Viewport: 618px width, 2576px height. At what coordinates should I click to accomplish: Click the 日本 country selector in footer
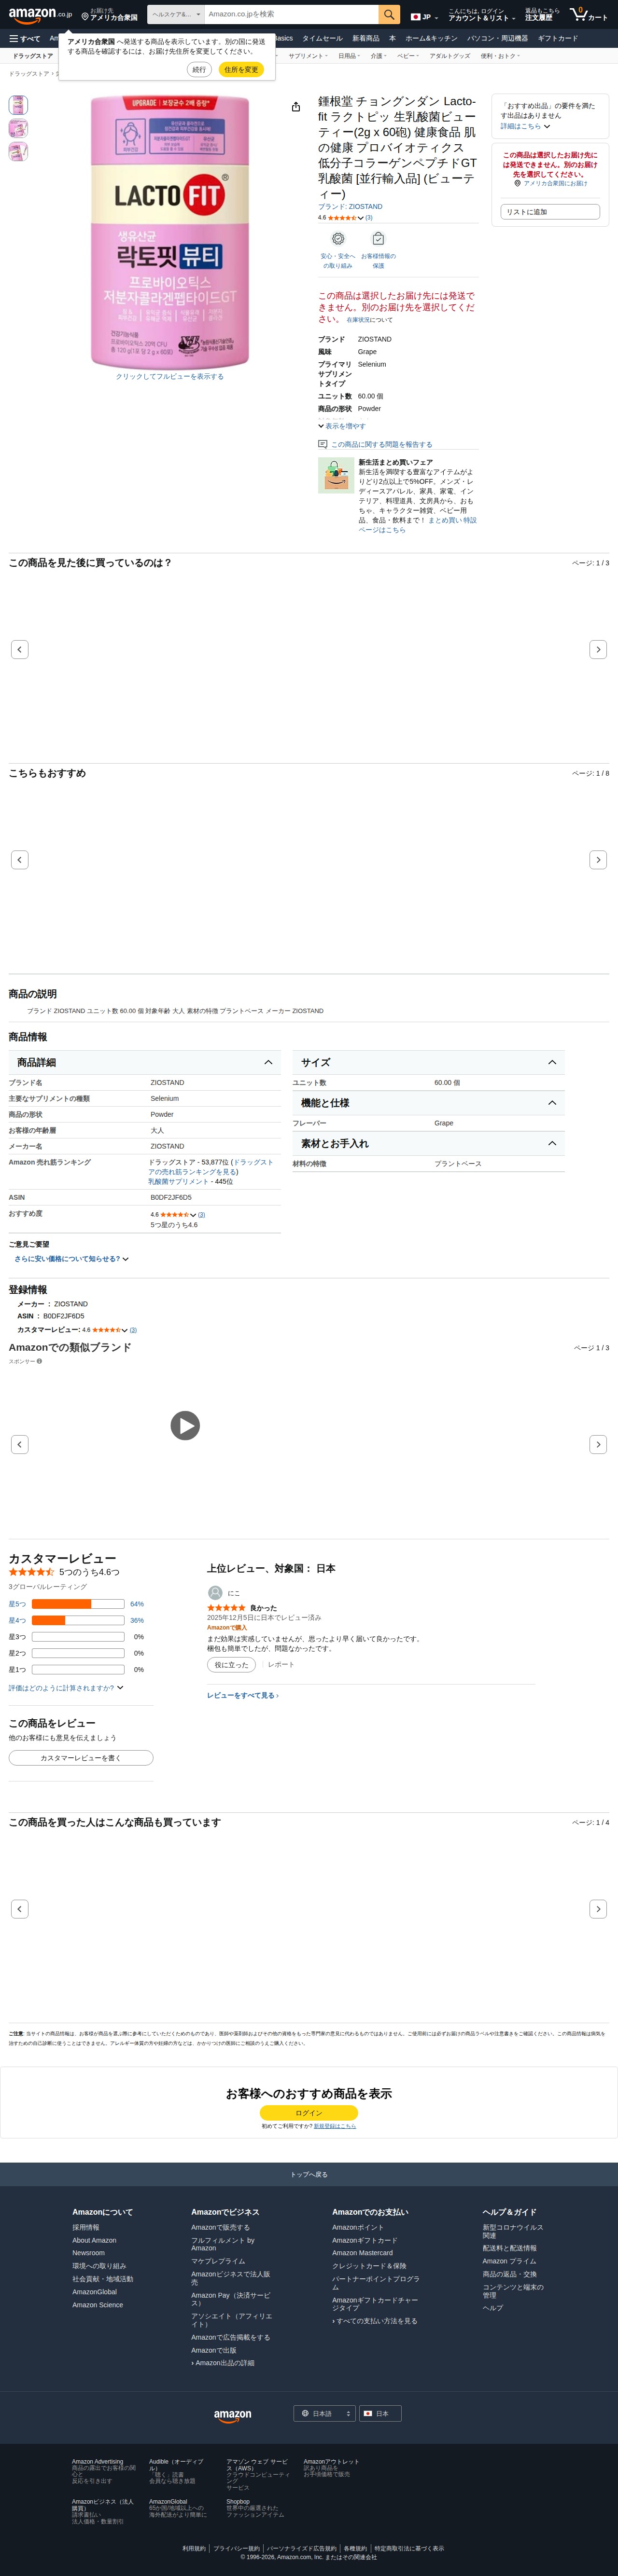tap(379, 2414)
